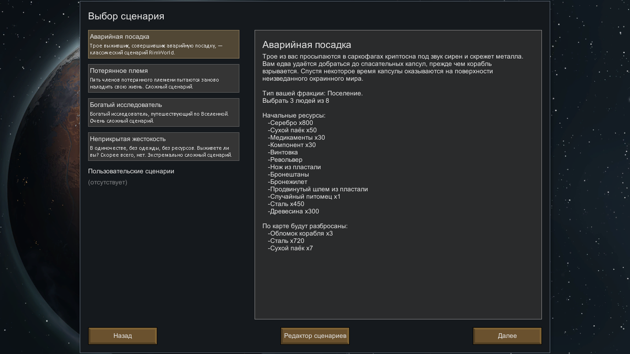Open the Редактор сценариев
Screen dimensions: 630x354
tap(315, 336)
